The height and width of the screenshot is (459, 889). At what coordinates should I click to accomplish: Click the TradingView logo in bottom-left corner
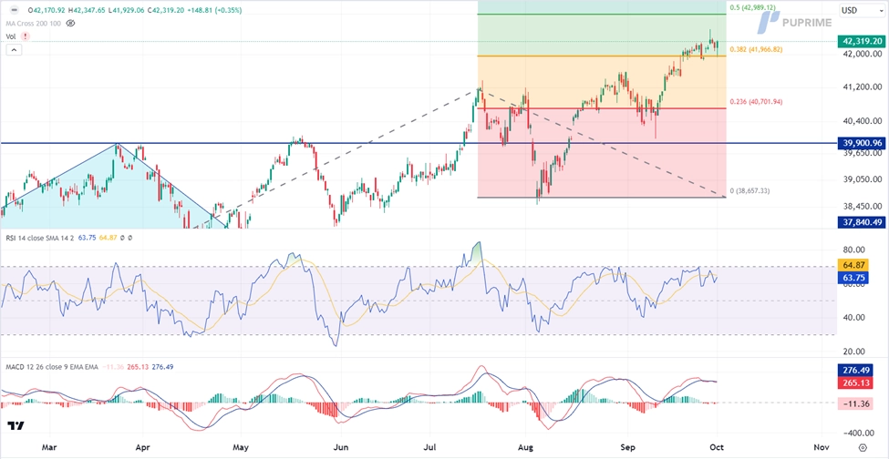tap(16, 426)
